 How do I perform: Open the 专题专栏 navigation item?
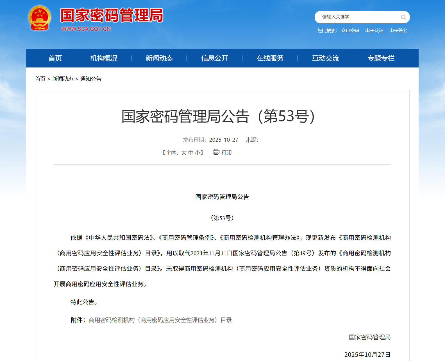point(381,58)
